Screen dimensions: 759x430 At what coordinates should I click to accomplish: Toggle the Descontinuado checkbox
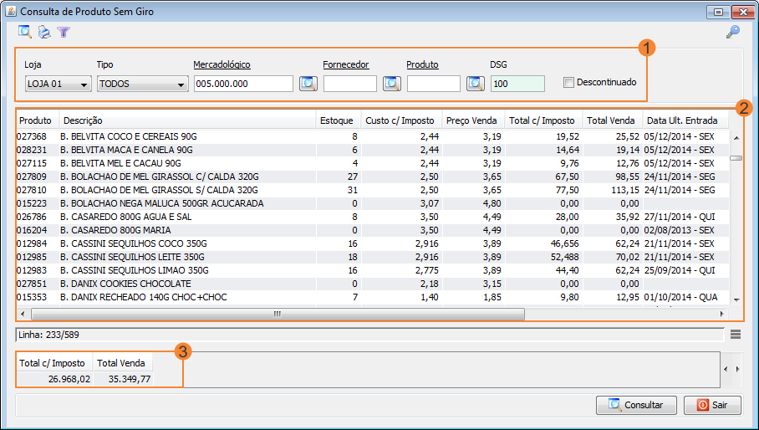coord(569,83)
